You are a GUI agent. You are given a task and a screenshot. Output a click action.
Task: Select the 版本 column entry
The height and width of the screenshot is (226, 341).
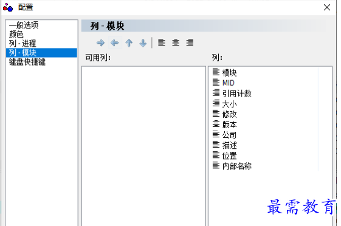229,125
